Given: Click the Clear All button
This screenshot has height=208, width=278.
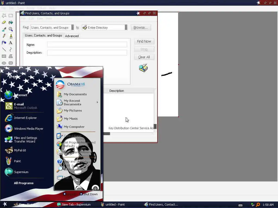Looking at the screenshot, I should (144, 57).
